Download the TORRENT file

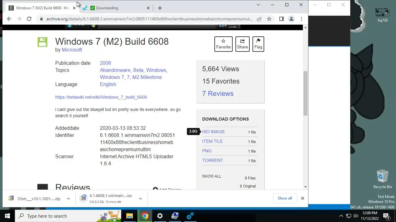point(213,160)
